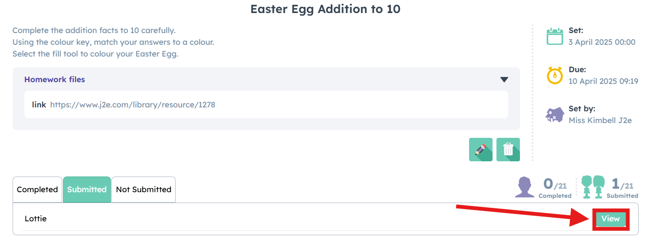Click the pencil edit homework icon
This screenshot has height=240, width=646.
[481, 150]
